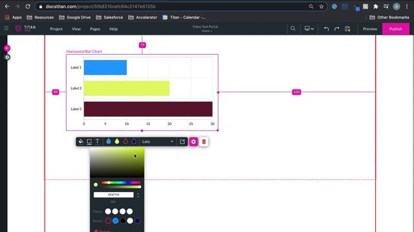
Task: Open the Other Bookmarks folder
Action: pos(389,17)
